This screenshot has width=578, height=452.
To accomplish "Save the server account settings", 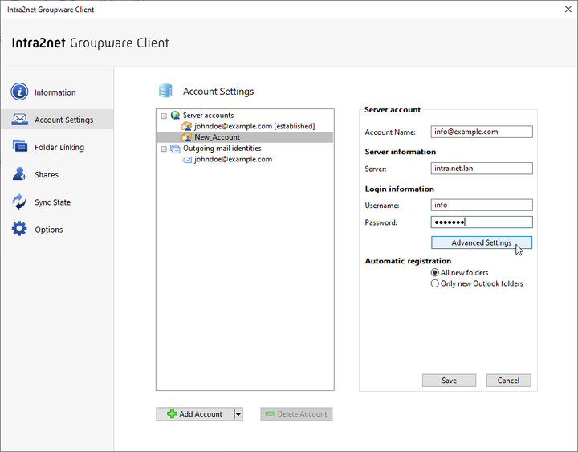I will point(449,380).
